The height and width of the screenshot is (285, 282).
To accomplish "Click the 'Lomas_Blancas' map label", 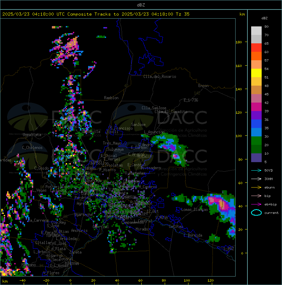I will (x=195, y=210).
